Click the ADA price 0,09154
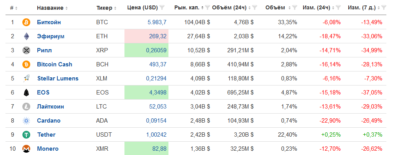Screen dimensions: 406x155 pyautogui.click(x=156, y=121)
